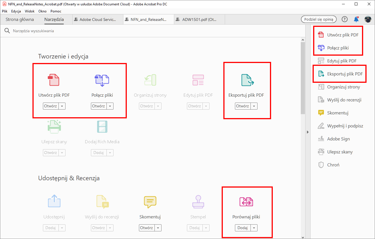Viewport: 375px width, 239px height.
Task: Open Organizuj strony from the right sidebar
Action: click(x=339, y=87)
